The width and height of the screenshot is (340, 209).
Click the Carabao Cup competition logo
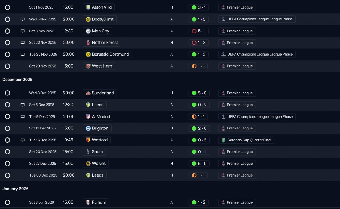pos(223,140)
